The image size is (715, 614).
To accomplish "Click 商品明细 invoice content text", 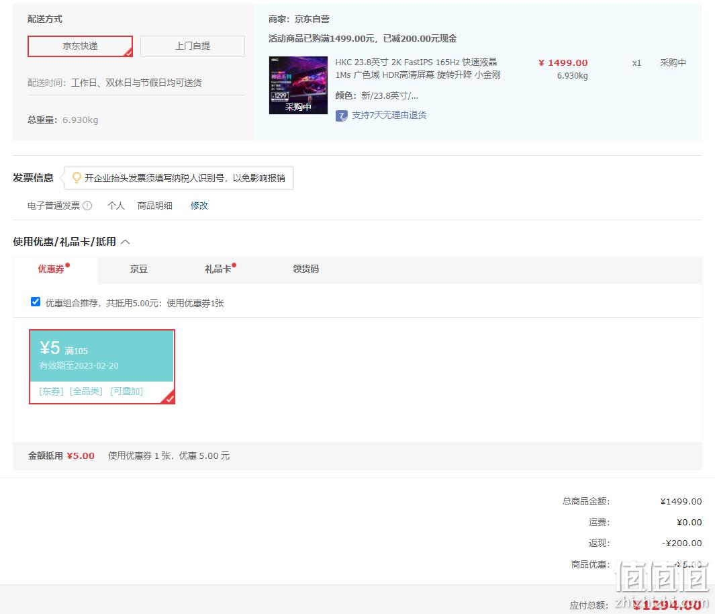I will tap(155, 206).
